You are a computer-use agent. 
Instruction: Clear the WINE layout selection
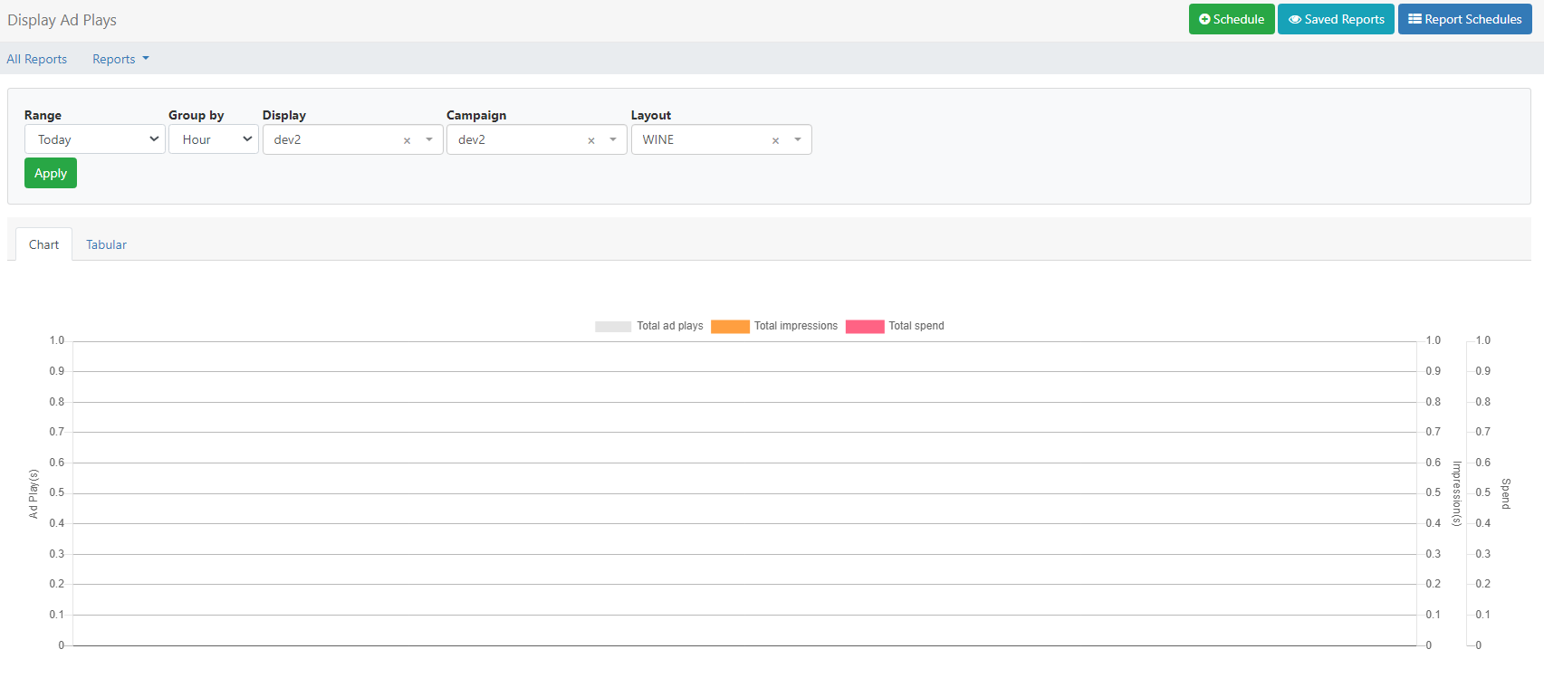(x=775, y=140)
